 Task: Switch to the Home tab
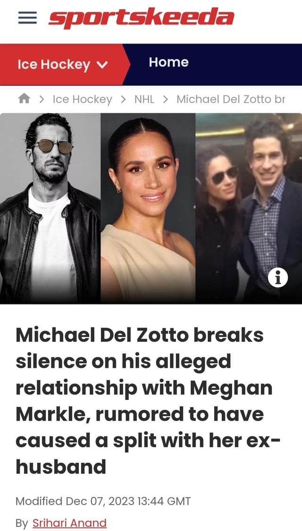168,62
